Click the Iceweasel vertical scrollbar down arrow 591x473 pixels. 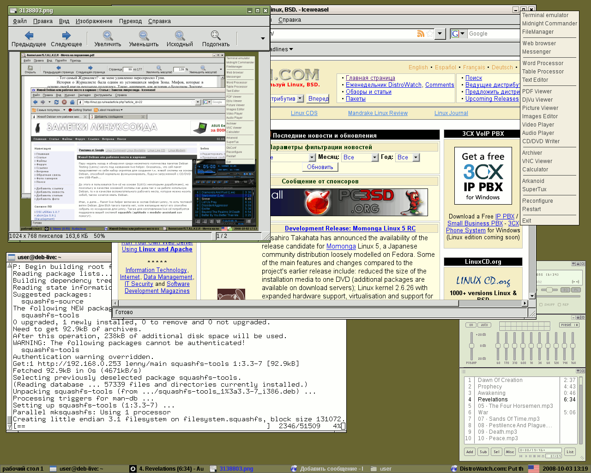point(532,296)
